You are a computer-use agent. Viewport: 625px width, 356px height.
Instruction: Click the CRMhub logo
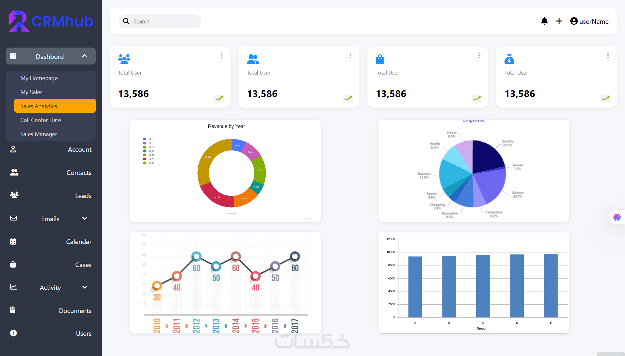point(51,21)
